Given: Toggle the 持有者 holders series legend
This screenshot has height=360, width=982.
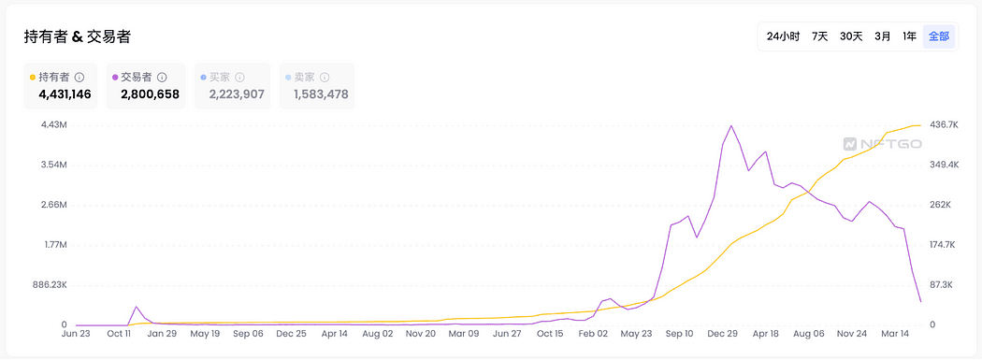Looking at the screenshot, I should click(61, 86).
